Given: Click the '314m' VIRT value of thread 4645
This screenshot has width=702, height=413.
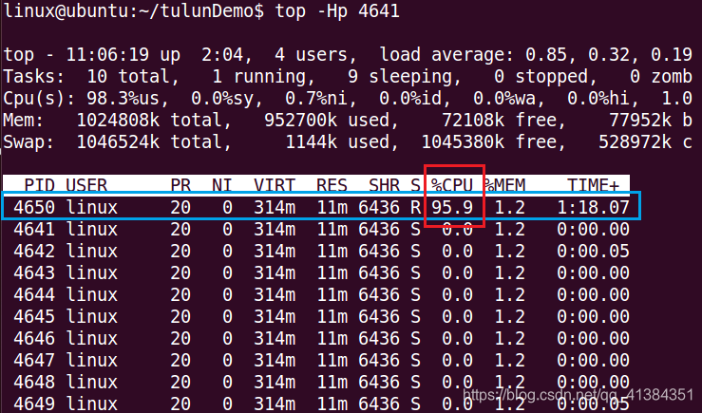Looking at the screenshot, I should click(275, 317).
